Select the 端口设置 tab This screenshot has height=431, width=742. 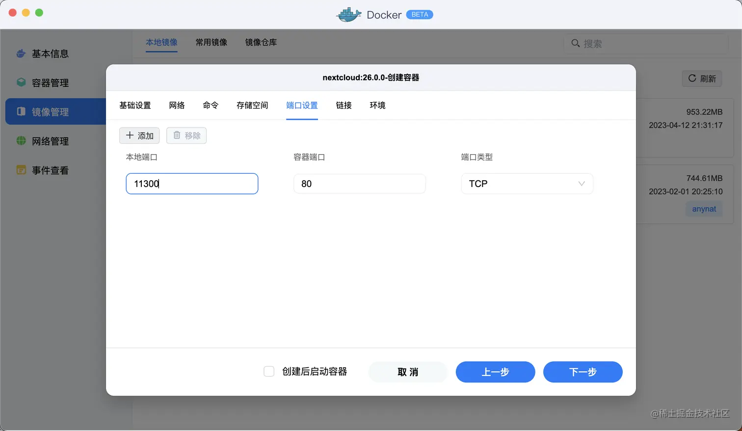tap(302, 105)
